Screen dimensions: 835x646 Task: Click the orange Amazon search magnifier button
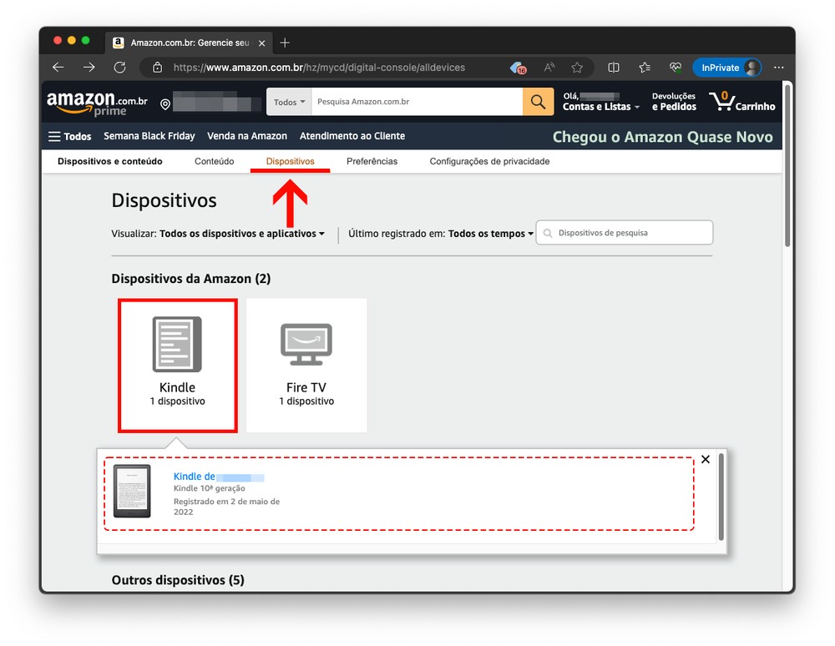pyautogui.click(x=539, y=102)
